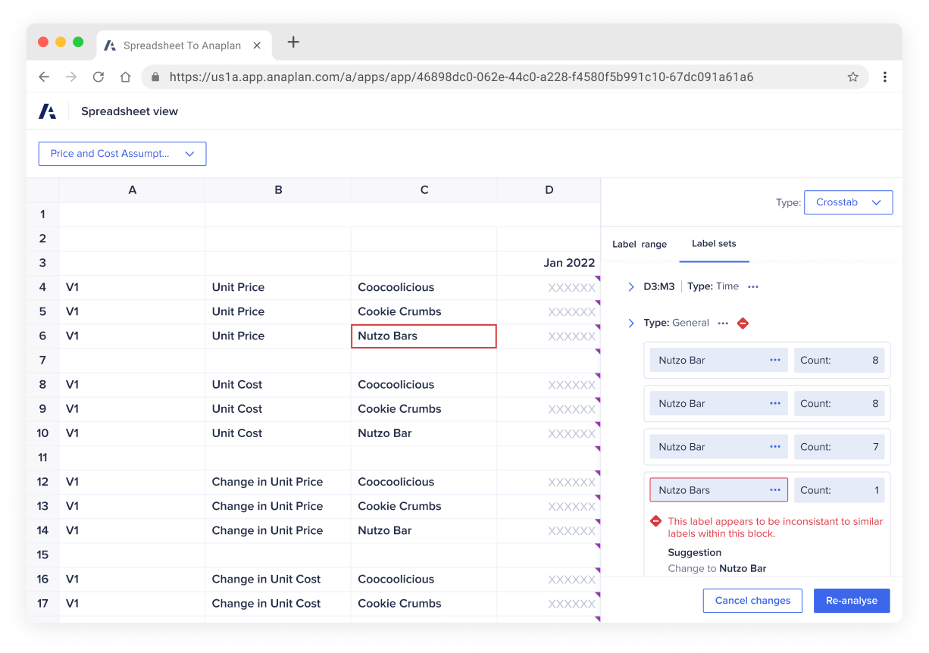
Task: Expand the Type: General label set
Action: tap(631, 323)
